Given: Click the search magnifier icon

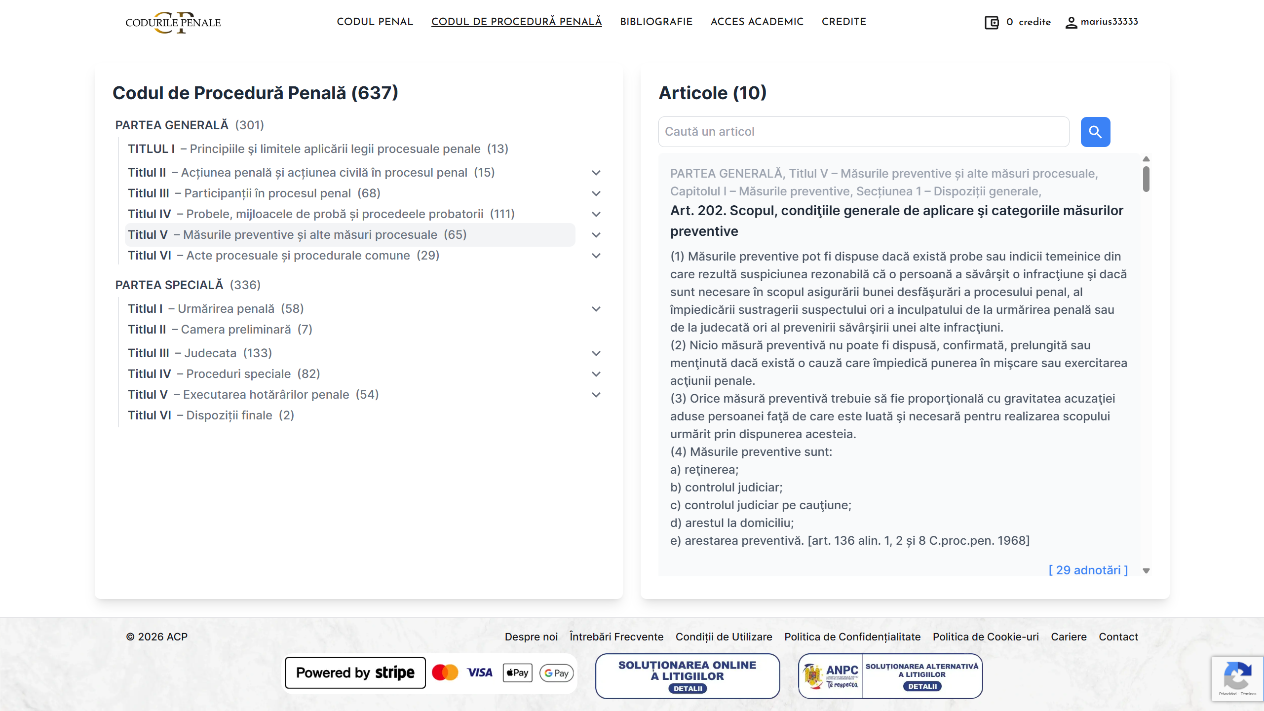Looking at the screenshot, I should (x=1095, y=132).
